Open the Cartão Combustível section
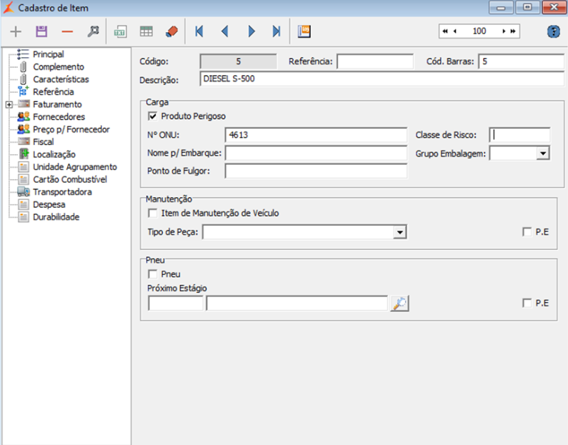The image size is (568, 445). click(x=69, y=179)
